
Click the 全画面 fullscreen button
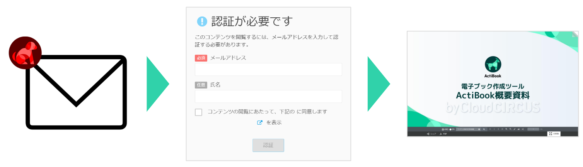(554, 134)
